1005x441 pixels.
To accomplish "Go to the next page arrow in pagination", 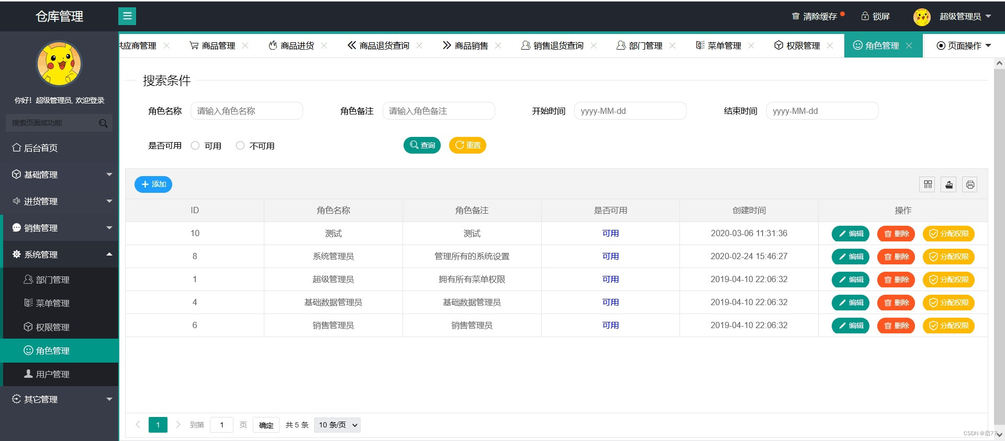I will tap(178, 424).
